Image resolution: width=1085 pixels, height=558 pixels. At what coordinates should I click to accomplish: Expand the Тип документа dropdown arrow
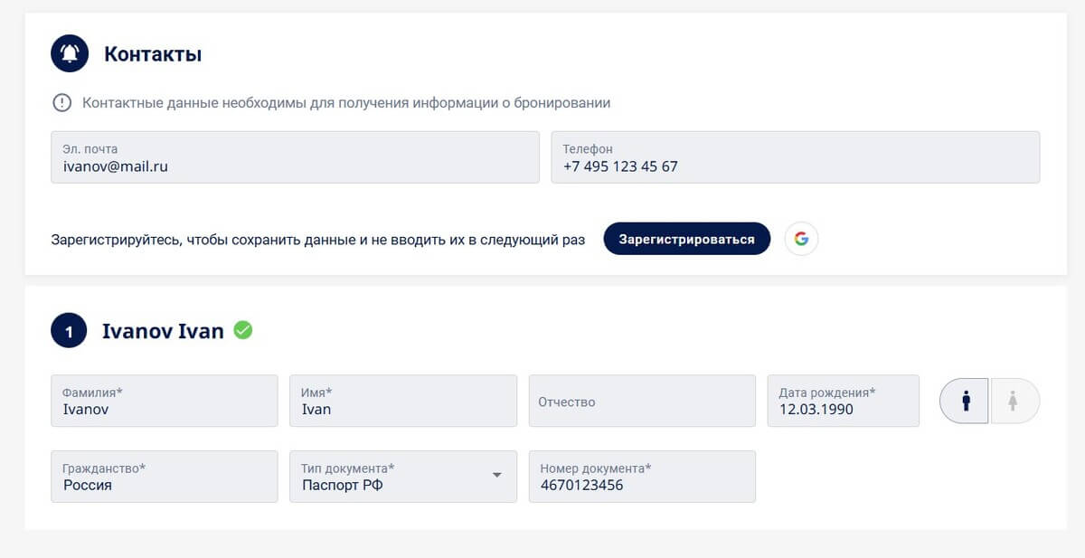click(x=496, y=476)
